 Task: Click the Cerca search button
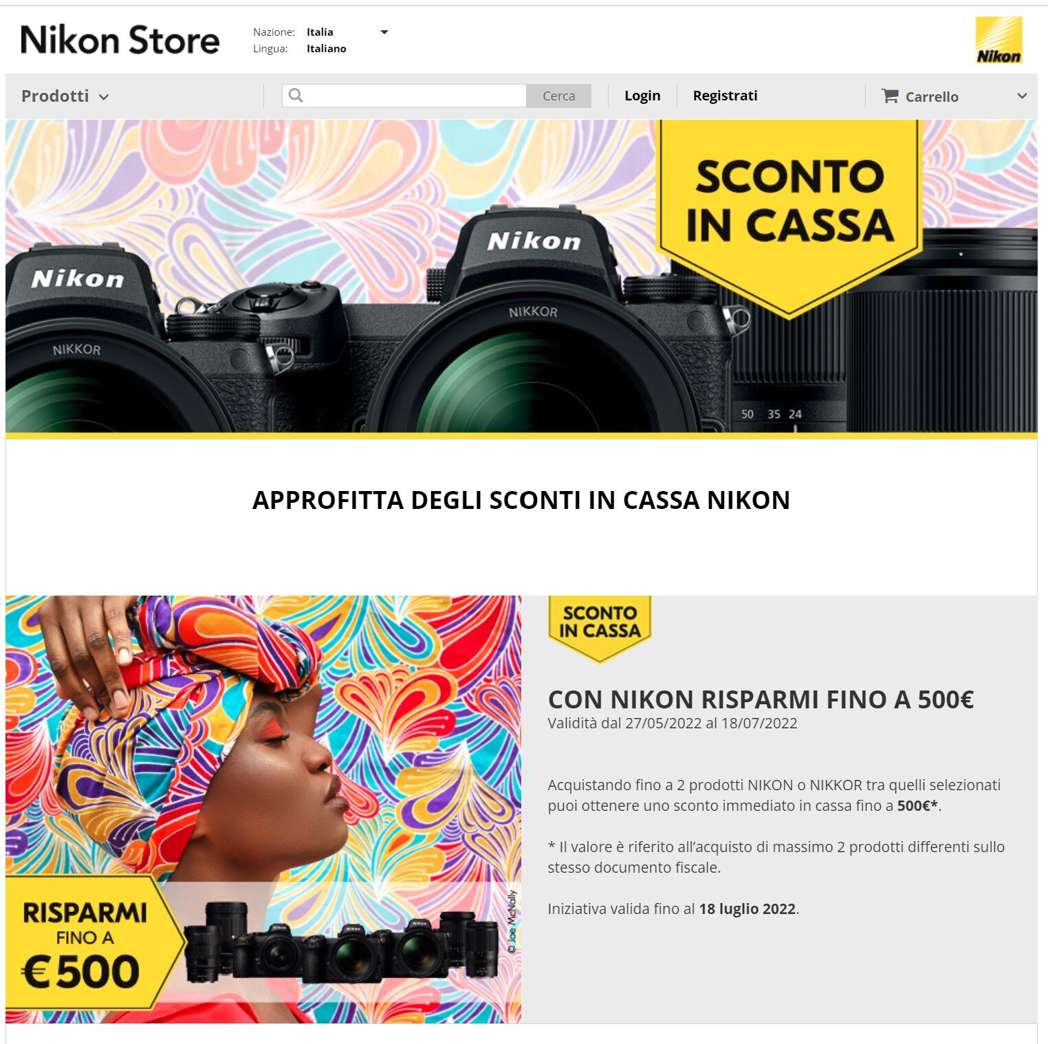click(x=558, y=96)
